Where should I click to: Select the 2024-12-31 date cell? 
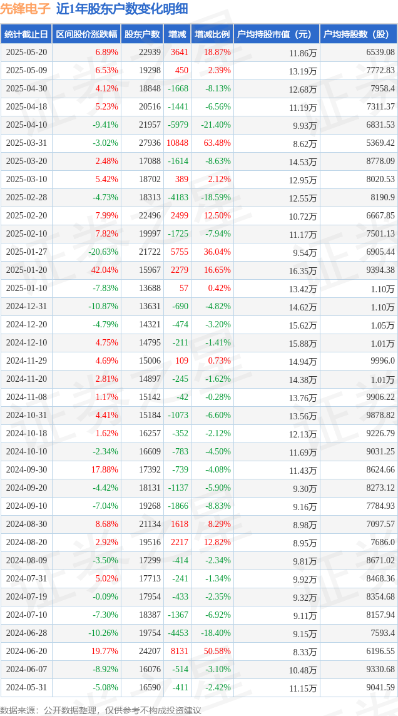tap(26, 307)
